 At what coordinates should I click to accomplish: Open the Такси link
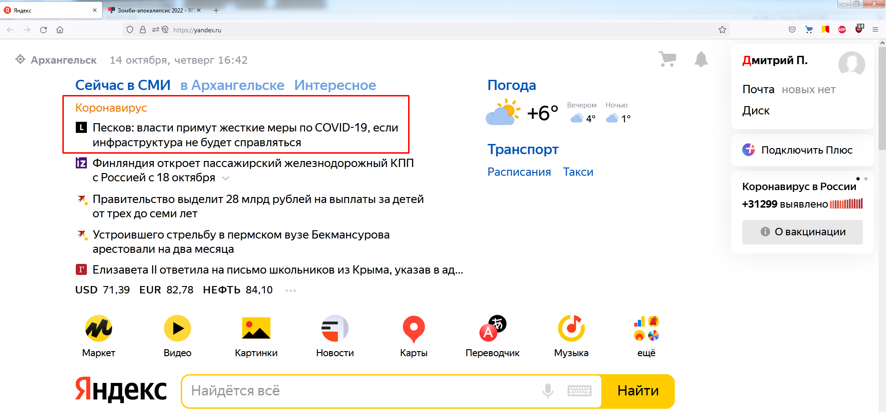click(578, 172)
